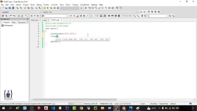Viewport: 197px width, 111px height.
Task: Open File Explorer from the taskbar
Action: click(103, 108)
